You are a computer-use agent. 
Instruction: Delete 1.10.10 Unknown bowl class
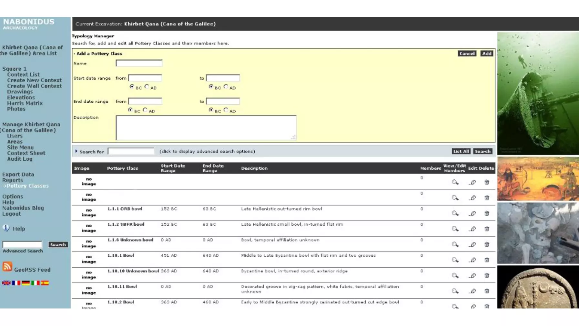point(487,276)
